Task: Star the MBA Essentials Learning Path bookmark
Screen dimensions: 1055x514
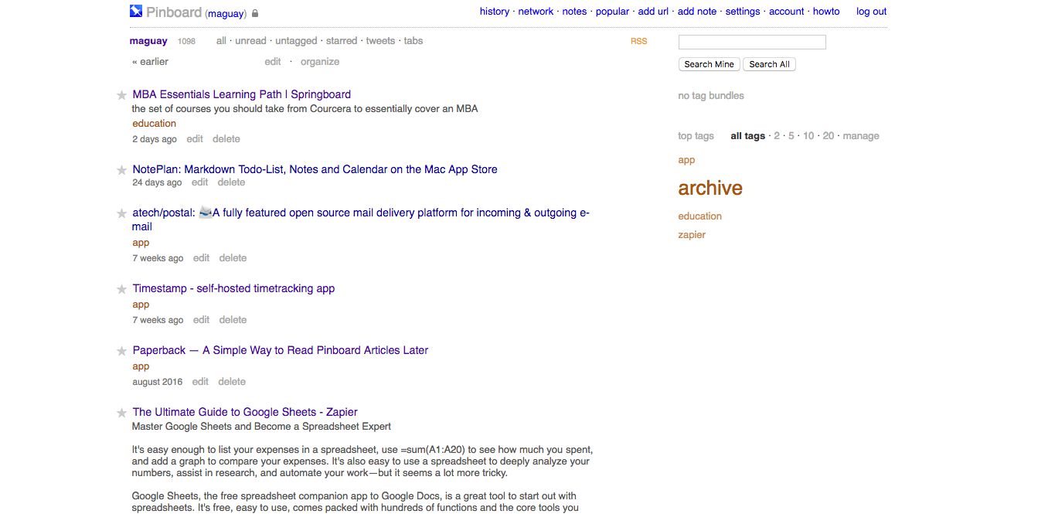Action: [x=121, y=95]
